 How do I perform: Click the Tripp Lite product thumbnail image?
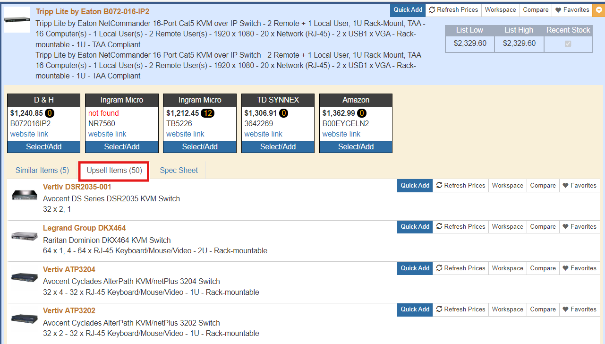17,20
